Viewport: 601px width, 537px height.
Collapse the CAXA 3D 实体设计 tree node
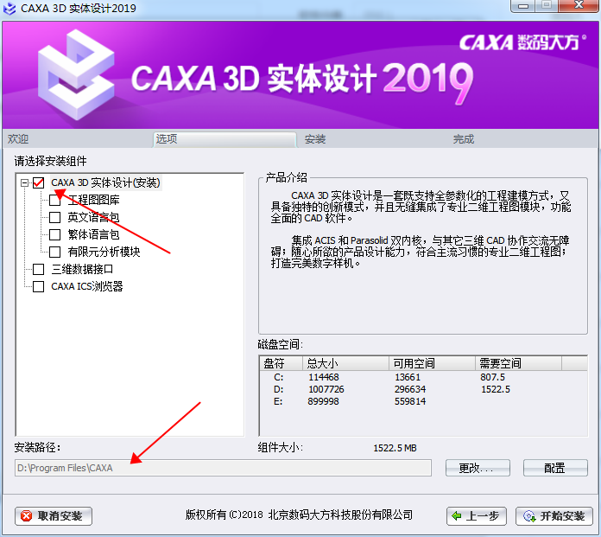pos(24,182)
